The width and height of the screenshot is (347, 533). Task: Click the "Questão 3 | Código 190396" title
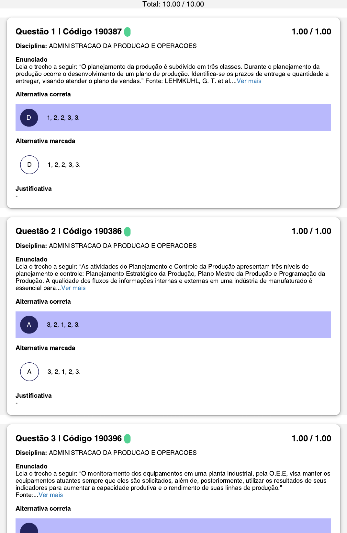point(69,439)
